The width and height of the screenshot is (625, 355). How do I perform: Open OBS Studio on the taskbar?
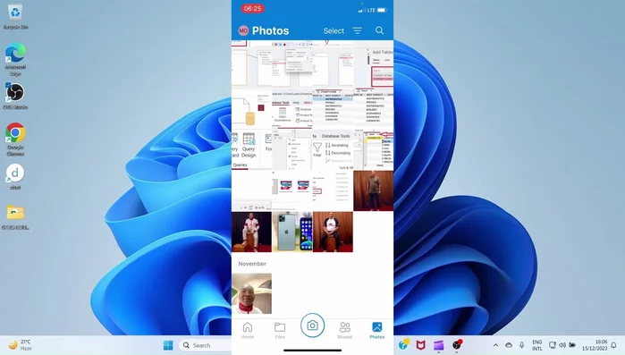(457, 344)
